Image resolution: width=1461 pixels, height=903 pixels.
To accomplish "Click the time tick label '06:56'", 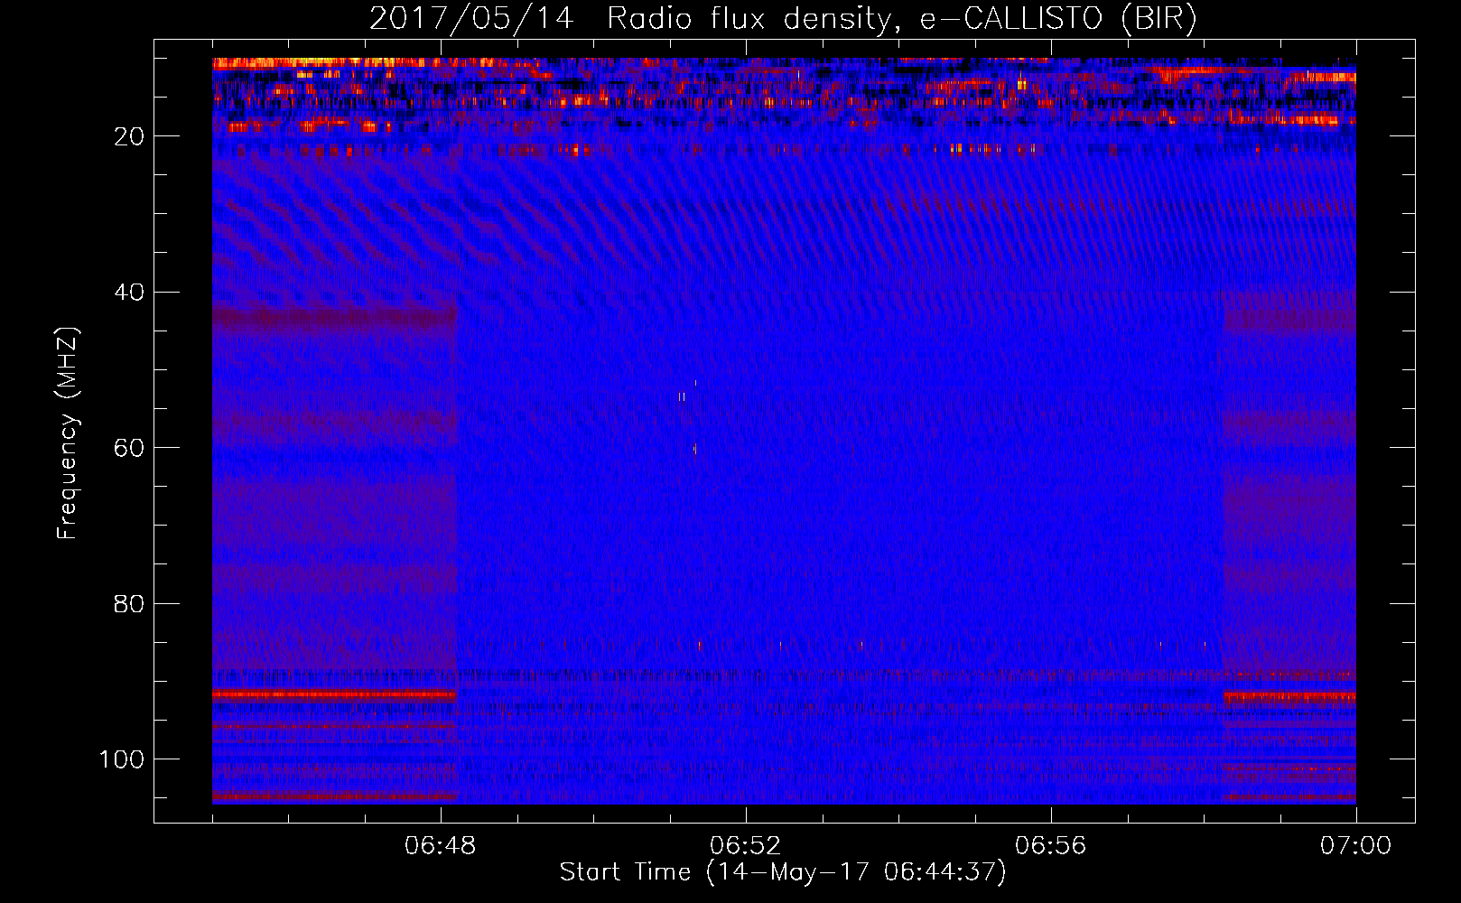I will (x=1051, y=846).
